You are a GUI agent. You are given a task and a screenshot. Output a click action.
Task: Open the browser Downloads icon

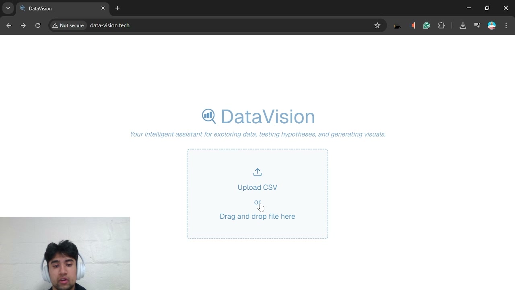(463, 25)
